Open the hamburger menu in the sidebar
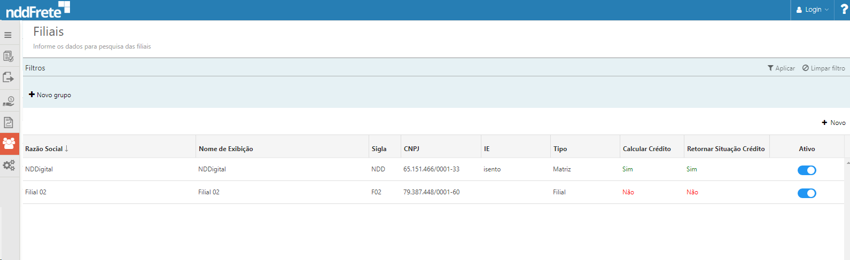The width and height of the screenshot is (850, 260). point(8,35)
